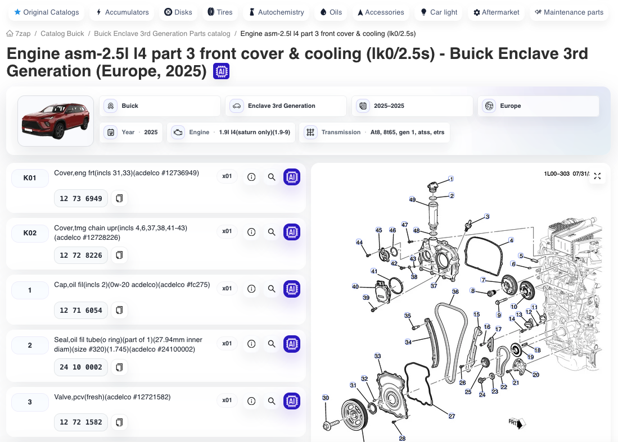Viewport: 618px width, 442px height.
Task: Copy part number 12 72 1582
Action: 119,422
